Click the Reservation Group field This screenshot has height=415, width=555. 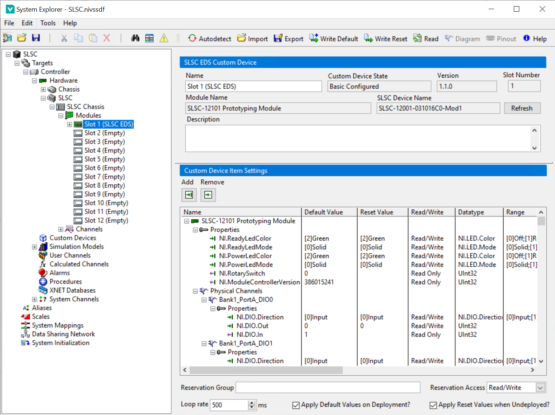[x=328, y=387]
